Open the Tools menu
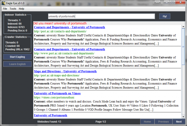 pos(13,9)
